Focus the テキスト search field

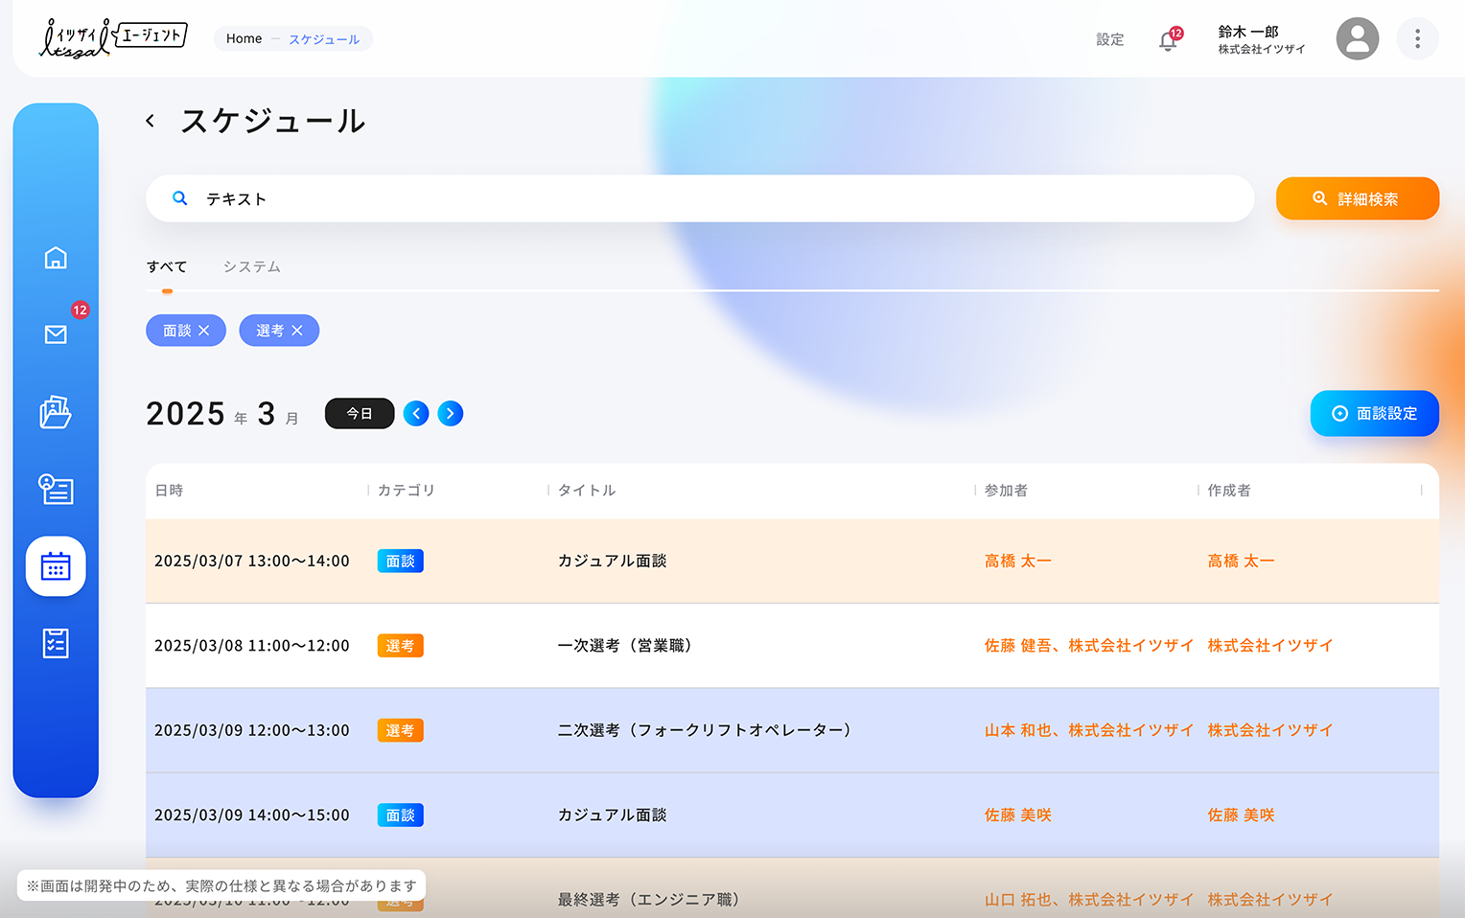pos(700,198)
